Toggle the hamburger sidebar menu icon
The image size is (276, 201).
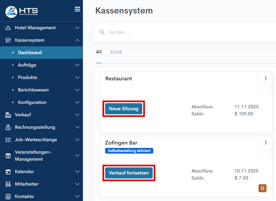coord(78,9)
